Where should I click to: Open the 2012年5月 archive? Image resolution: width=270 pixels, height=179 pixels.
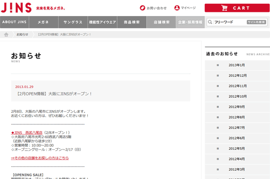click(x=237, y=149)
